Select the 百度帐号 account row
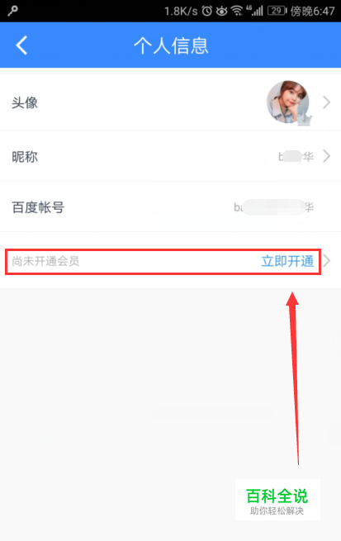 pyautogui.click(x=170, y=207)
